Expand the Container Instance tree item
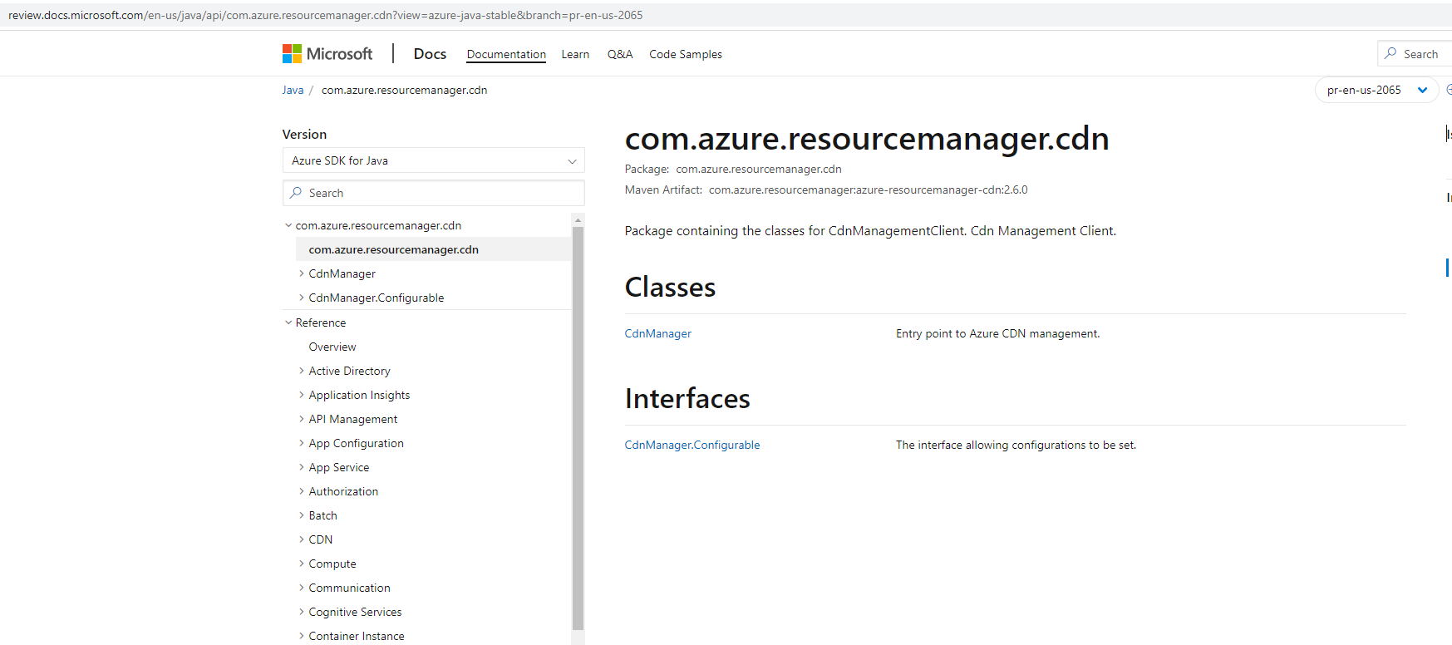 click(301, 636)
